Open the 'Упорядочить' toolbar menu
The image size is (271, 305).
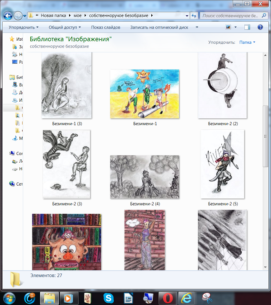point(23,28)
